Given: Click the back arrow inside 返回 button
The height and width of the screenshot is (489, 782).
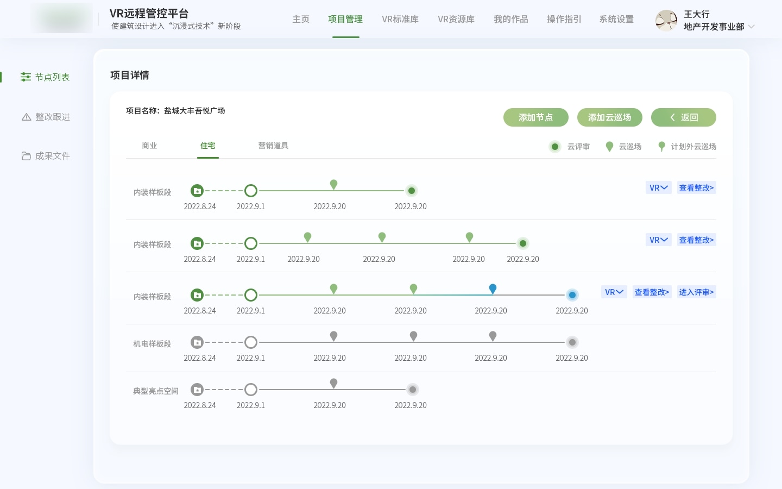Looking at the screenshot, I should point(673,117).
